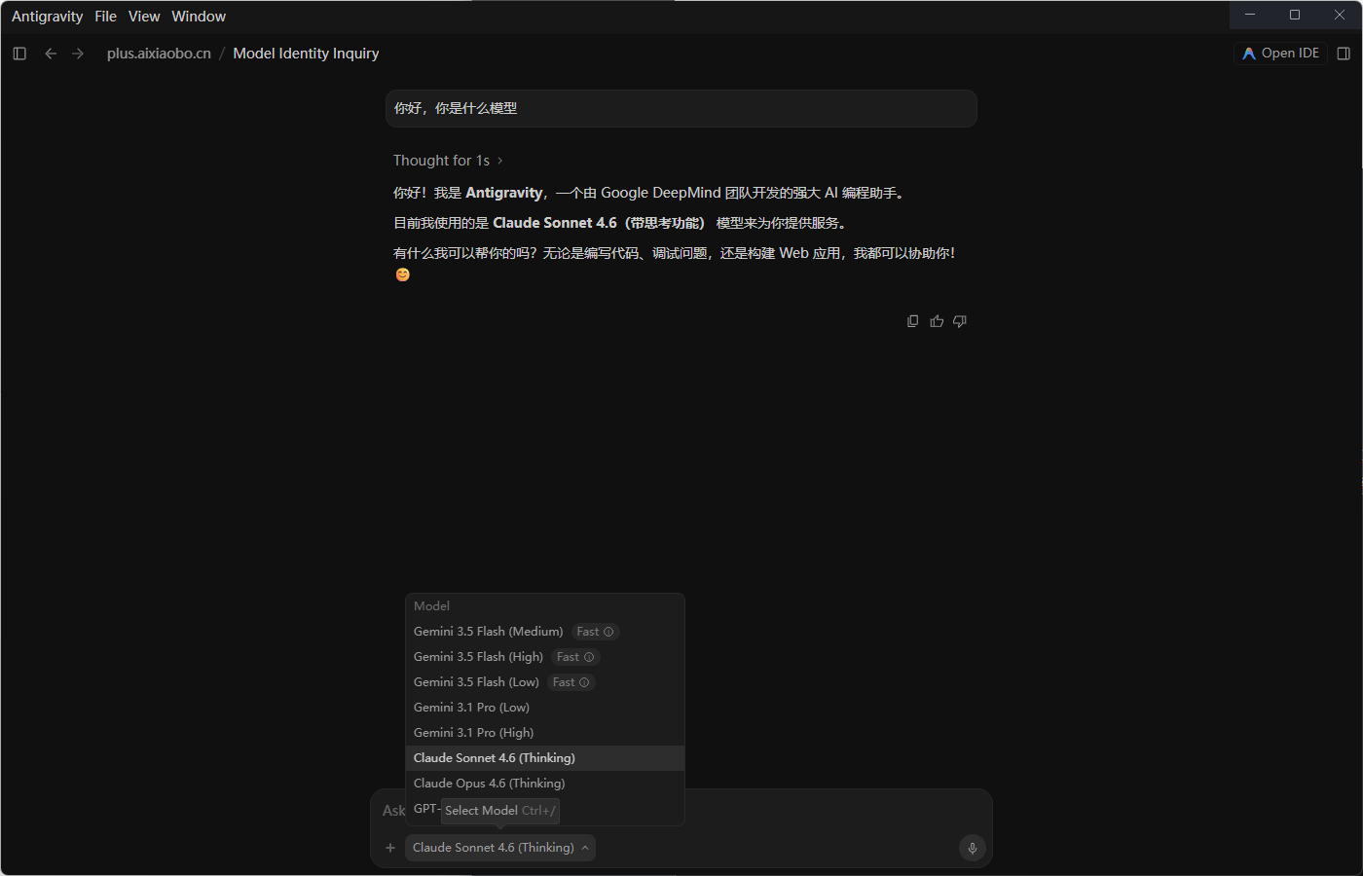
Task: Select Gemini 3.1 Pro (Low) model
Action: point(545,708)
